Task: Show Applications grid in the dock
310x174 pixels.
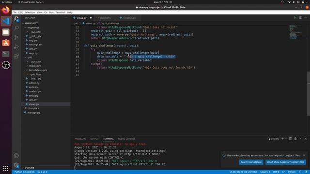Action: pos(6,168)
